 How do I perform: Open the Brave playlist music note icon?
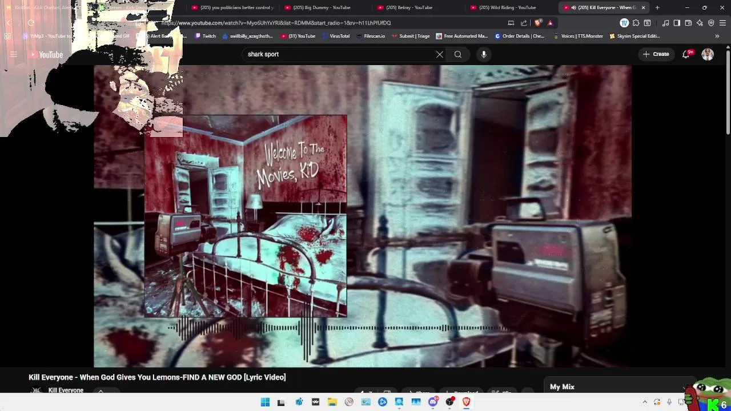pyautogui.click(x=666, y=23)
